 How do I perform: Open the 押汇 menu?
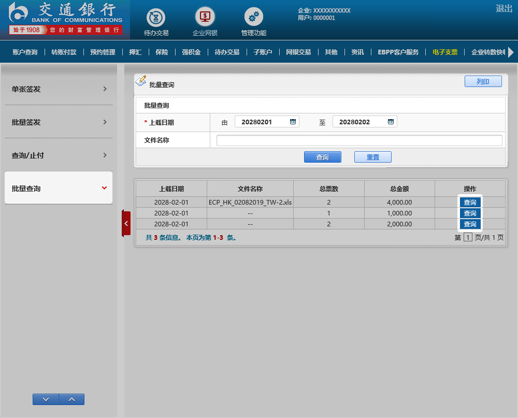pyautogui.click(x=135, y=52)
